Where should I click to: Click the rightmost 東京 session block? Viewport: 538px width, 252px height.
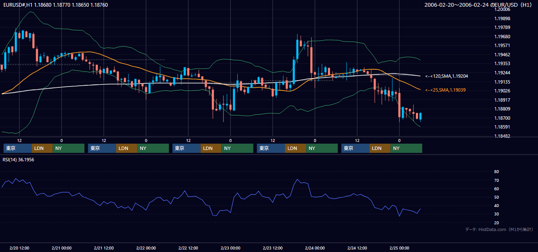pos(356,148)
